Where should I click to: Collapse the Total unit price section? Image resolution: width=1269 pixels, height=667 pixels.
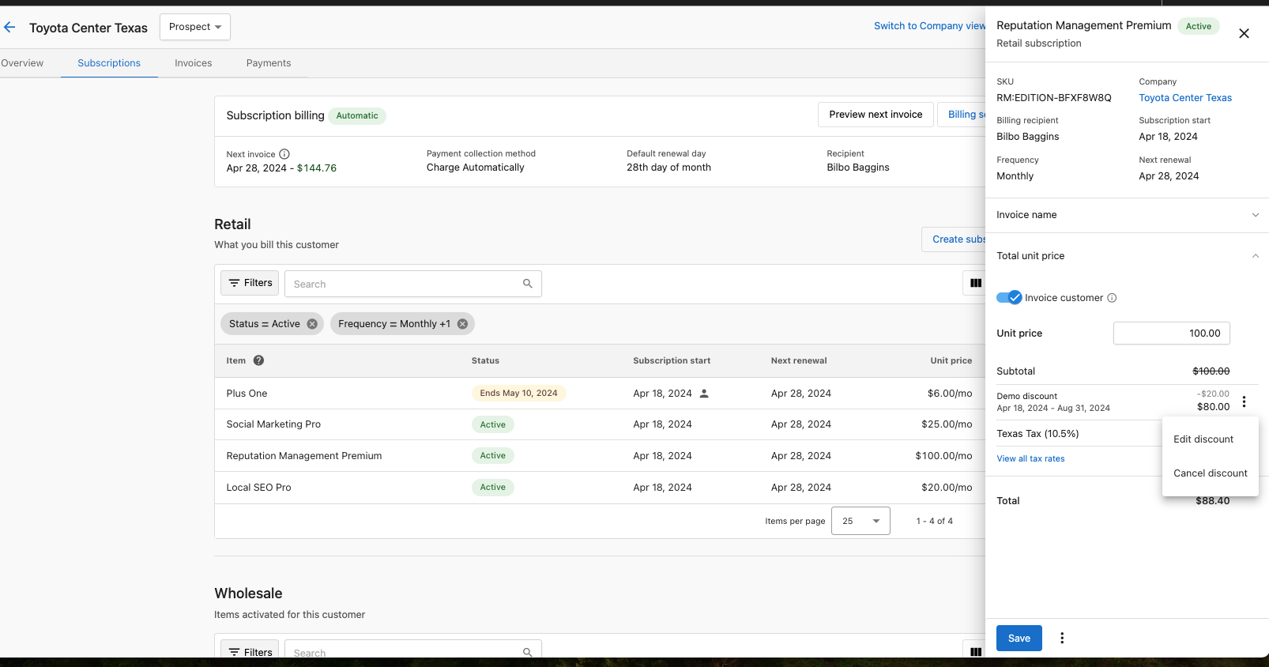tap(1127, 256)
